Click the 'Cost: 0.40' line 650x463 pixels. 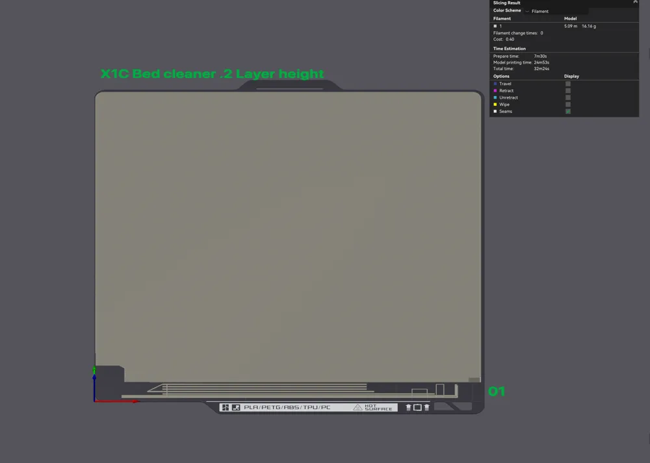click(504, 40)
